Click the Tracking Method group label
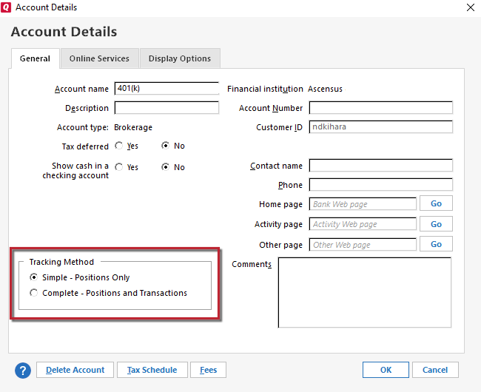 click(x=61, y=262)
